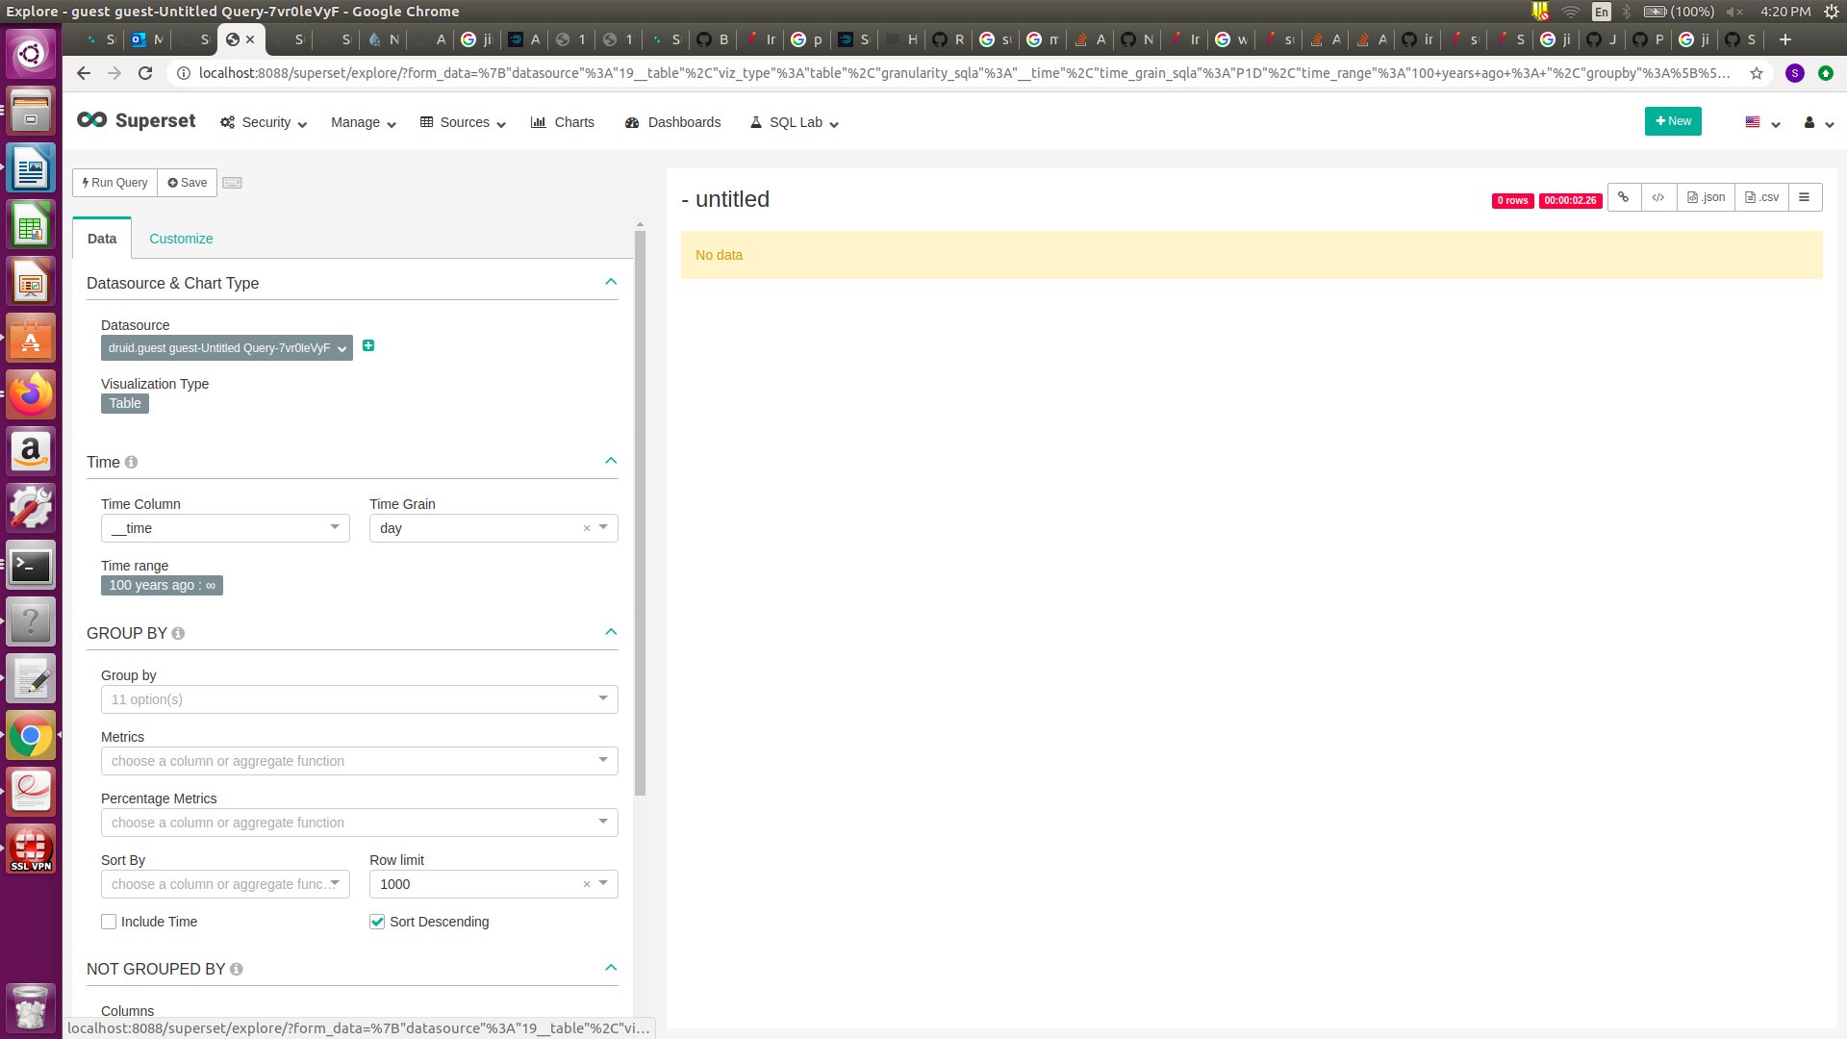Disable the Sort Descending checkbox
The image size is (1847, 1039).
(376, 921)
